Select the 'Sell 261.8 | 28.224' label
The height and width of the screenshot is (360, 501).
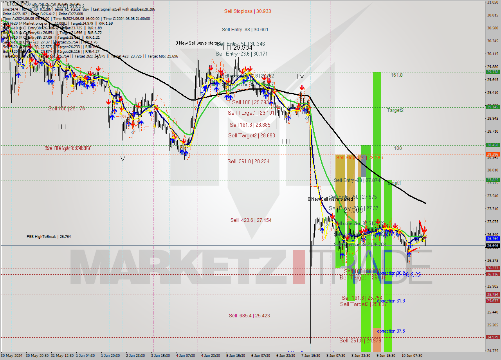249,161
